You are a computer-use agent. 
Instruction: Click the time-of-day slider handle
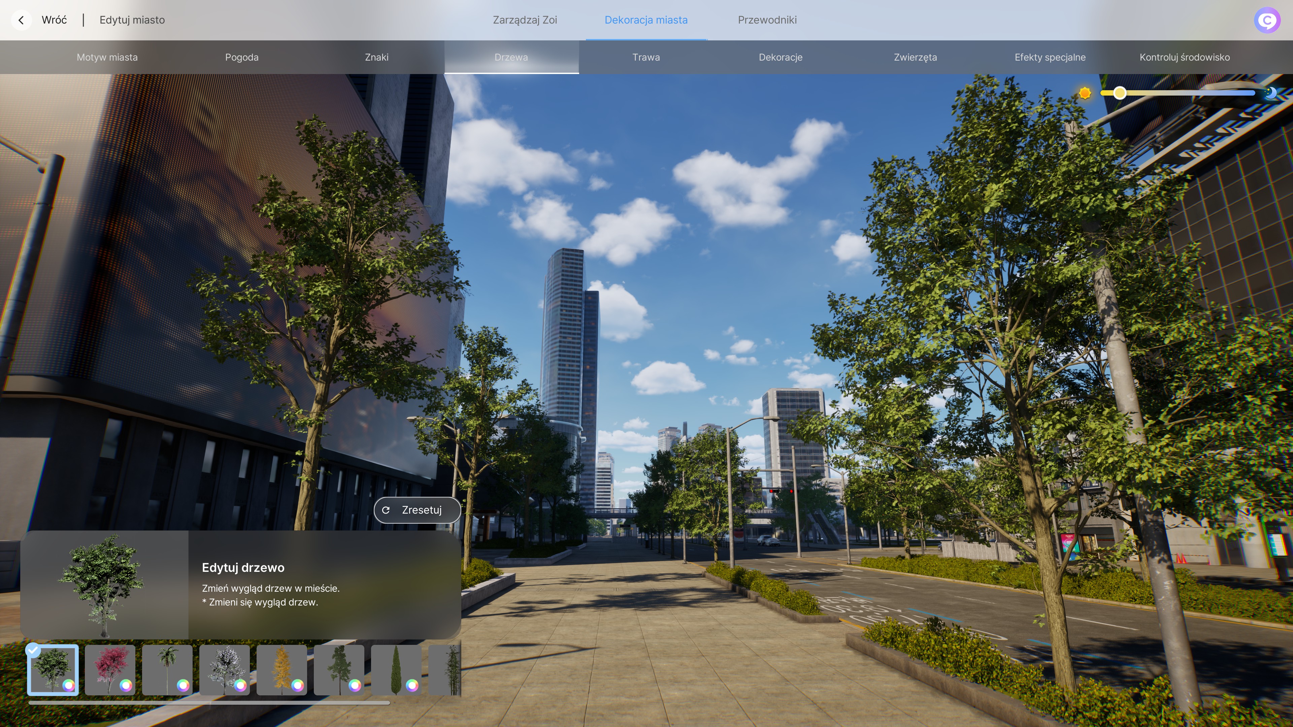1119,93
